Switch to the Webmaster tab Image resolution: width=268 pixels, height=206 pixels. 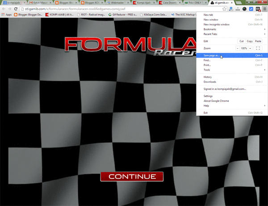(118, 3)
